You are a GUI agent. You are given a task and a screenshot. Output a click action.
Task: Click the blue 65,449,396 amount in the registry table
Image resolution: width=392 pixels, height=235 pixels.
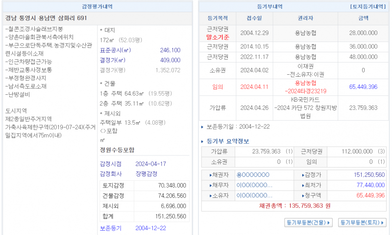point(363,87)
